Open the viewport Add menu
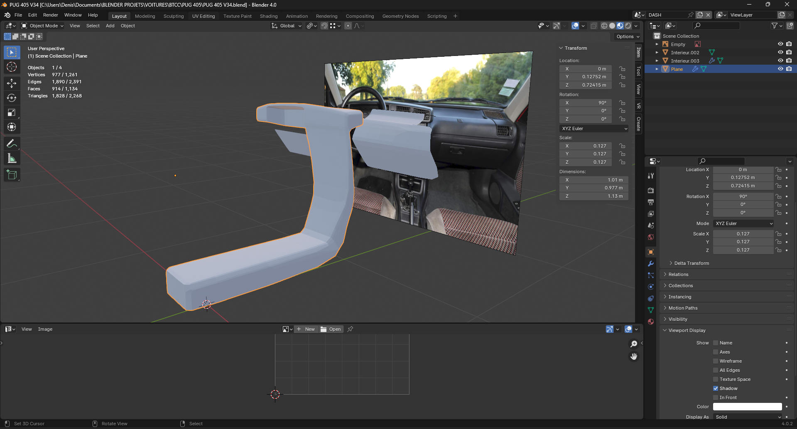The image size is (797, 429). coord(110,26)
